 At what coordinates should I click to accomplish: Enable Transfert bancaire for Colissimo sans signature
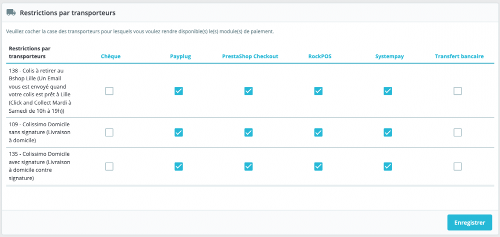tap(457, 132)
